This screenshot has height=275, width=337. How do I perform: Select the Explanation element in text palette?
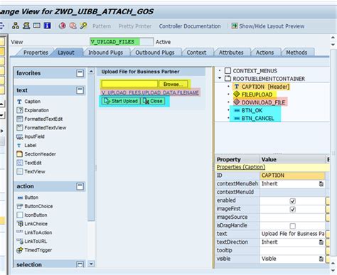click(33, 110)
